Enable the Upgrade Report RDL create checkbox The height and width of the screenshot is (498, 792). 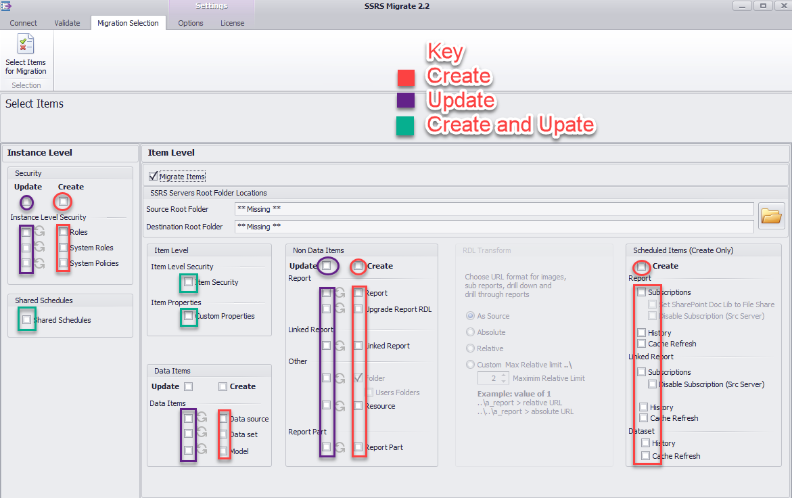point(358,309)
